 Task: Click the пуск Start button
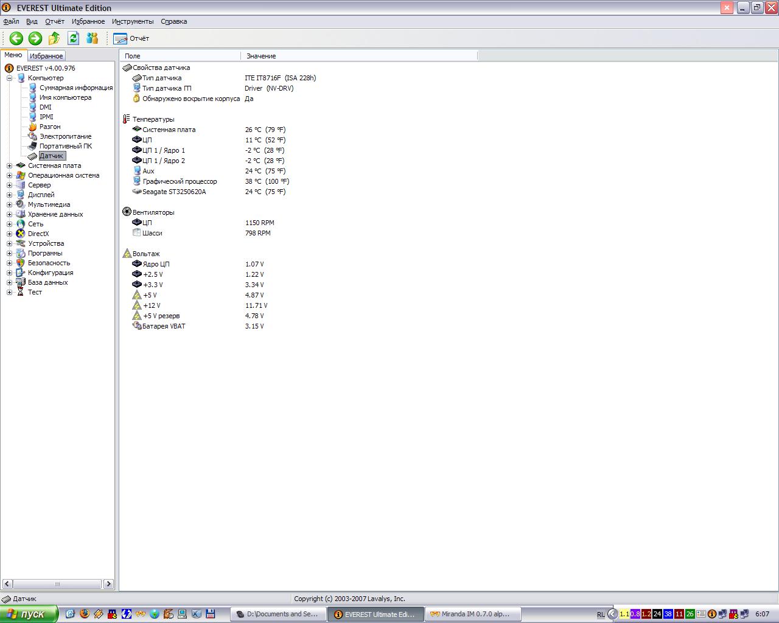29,614
